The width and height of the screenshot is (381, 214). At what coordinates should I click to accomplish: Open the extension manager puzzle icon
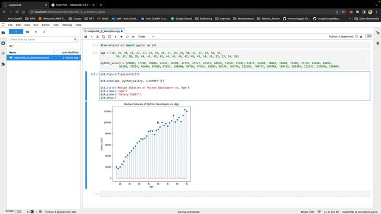(x=3, y=64)
